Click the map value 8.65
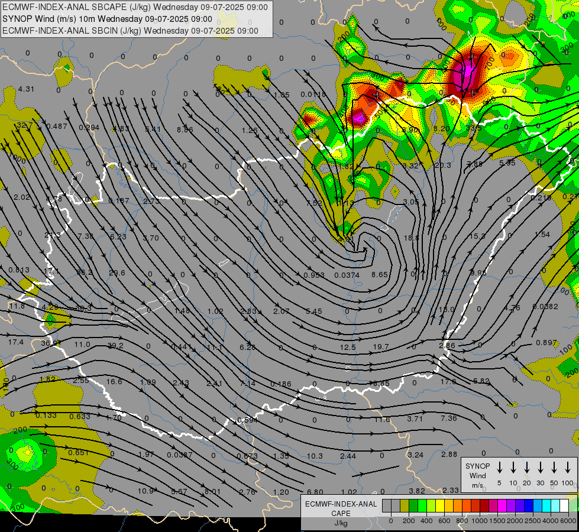This screenshot has width=579, height=532. coord(380,275)
